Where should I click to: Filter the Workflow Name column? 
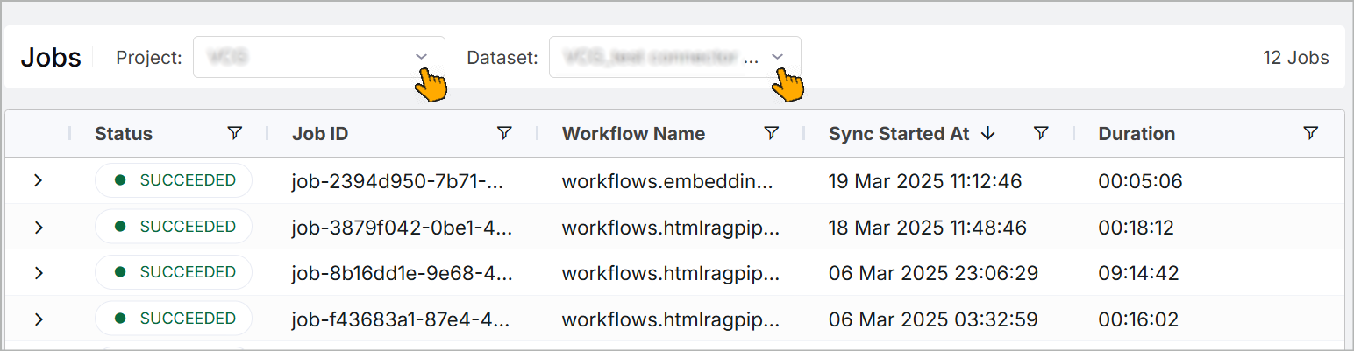coord(771,133)
